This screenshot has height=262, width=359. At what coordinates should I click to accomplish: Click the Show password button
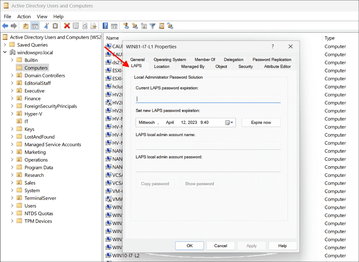(x=200, y=183)
